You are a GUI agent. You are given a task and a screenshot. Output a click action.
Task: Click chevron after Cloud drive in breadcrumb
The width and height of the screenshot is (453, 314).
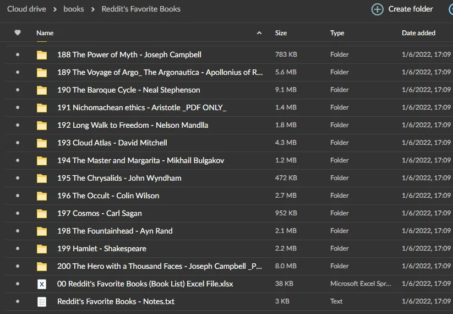click(55, 9)
